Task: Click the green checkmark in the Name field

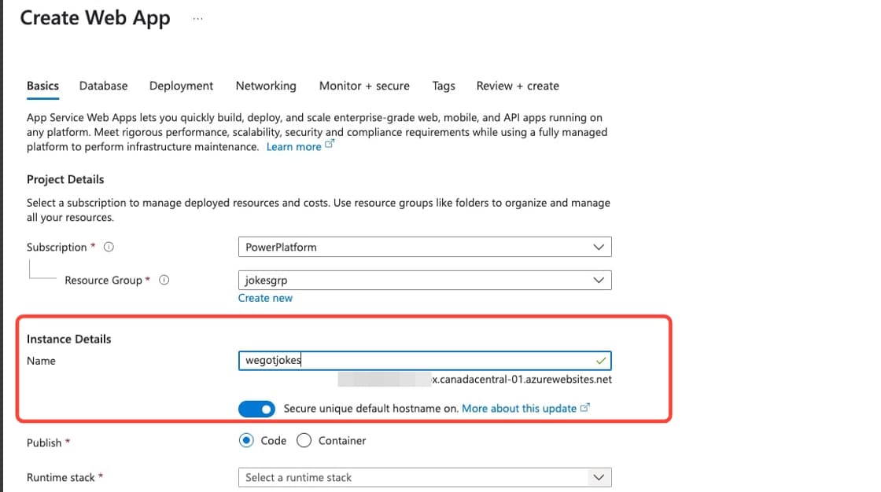Action: (601, 361)
